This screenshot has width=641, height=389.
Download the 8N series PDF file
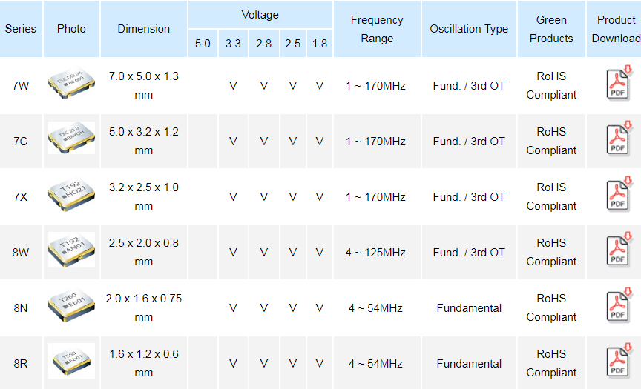pyautogui.click(x=618, y=306)
